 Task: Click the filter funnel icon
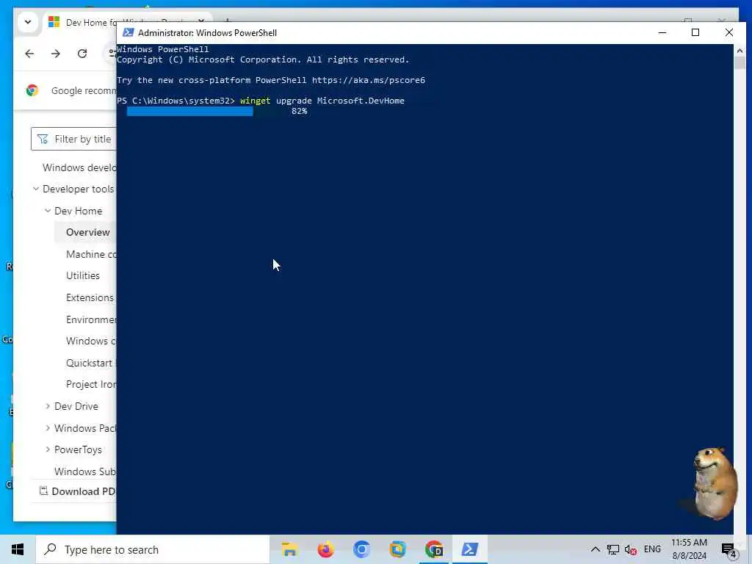pyautogui.click(x=43, y=139)
